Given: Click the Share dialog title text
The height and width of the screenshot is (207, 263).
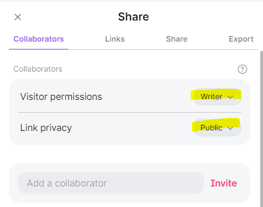Looking at the screenshot, I should [133, 17].
